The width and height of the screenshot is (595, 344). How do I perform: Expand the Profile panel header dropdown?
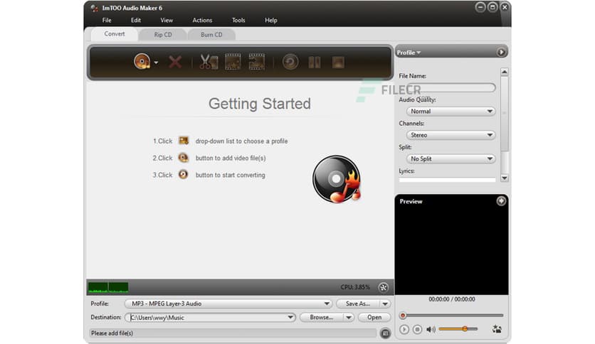(x=409, y=53)
